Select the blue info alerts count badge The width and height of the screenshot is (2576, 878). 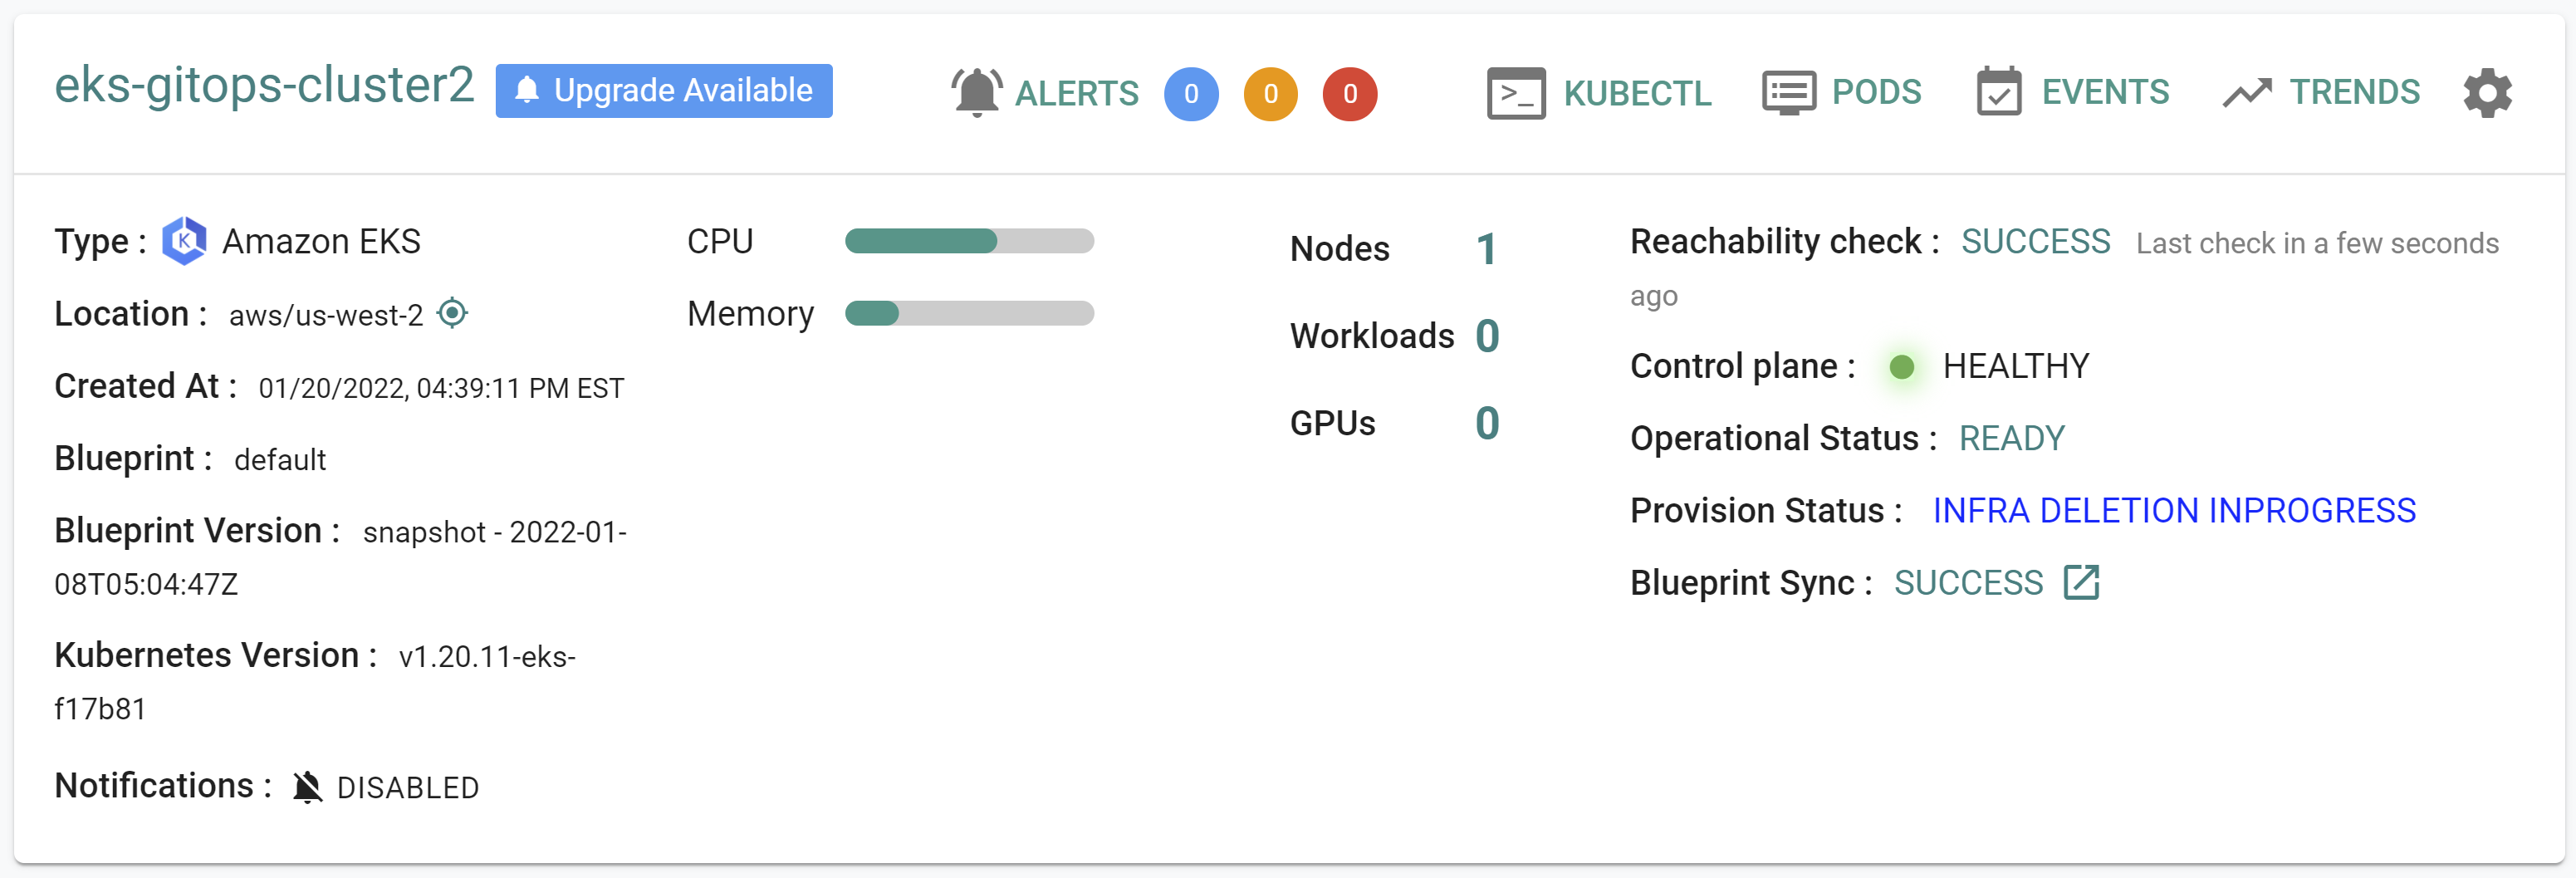1191,94
